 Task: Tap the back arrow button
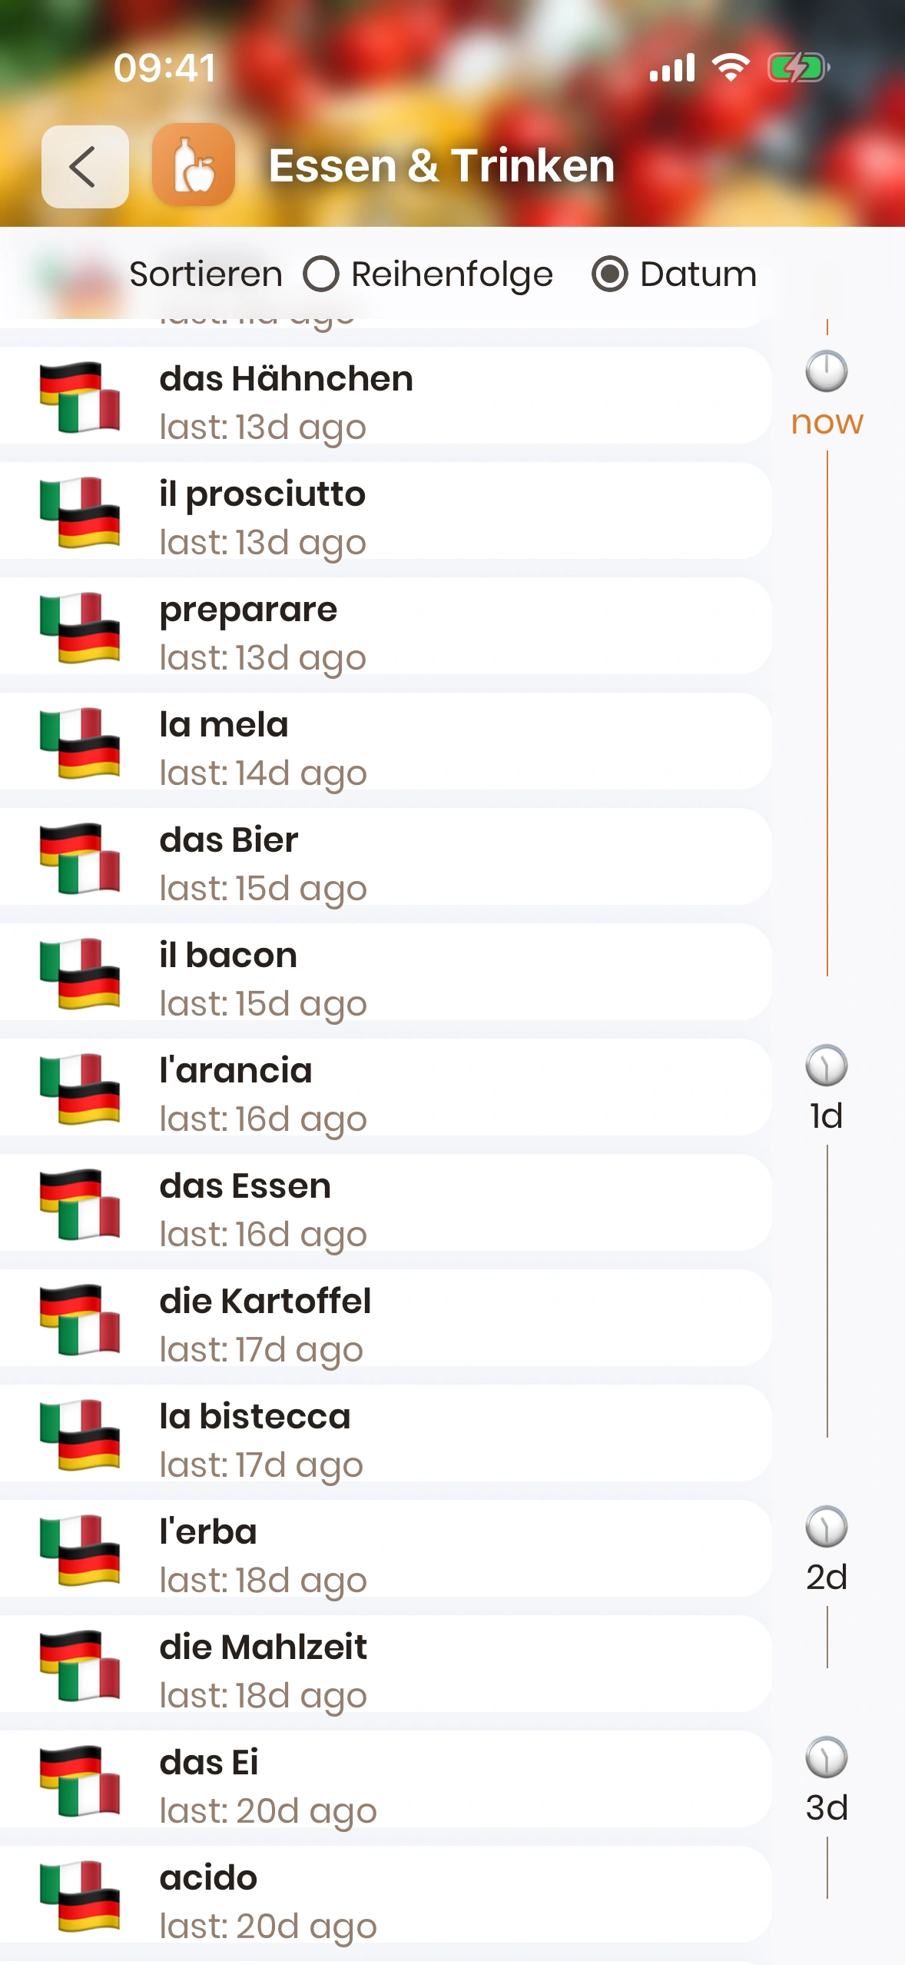coord(85,167)
